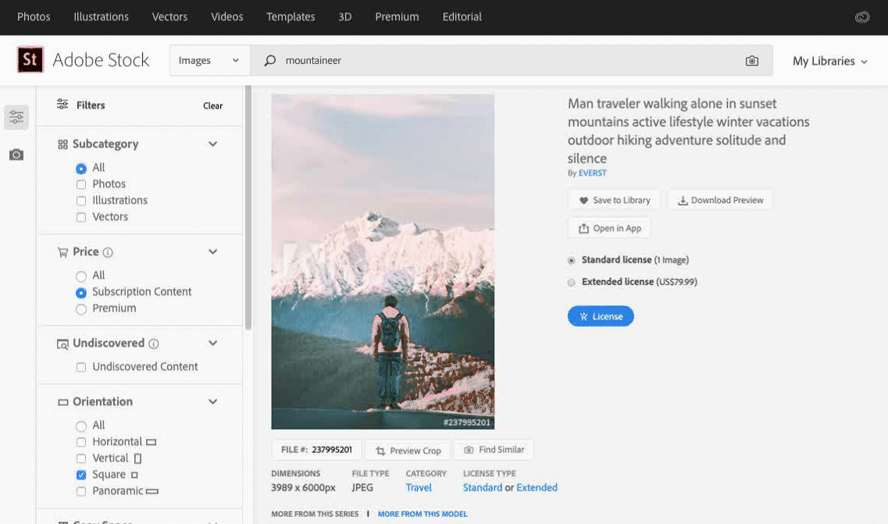Click Find Similar button
The image size is (888, 524).
tap(494, 450)
